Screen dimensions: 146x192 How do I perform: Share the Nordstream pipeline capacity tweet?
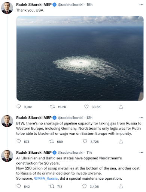[x=121, y=141]
